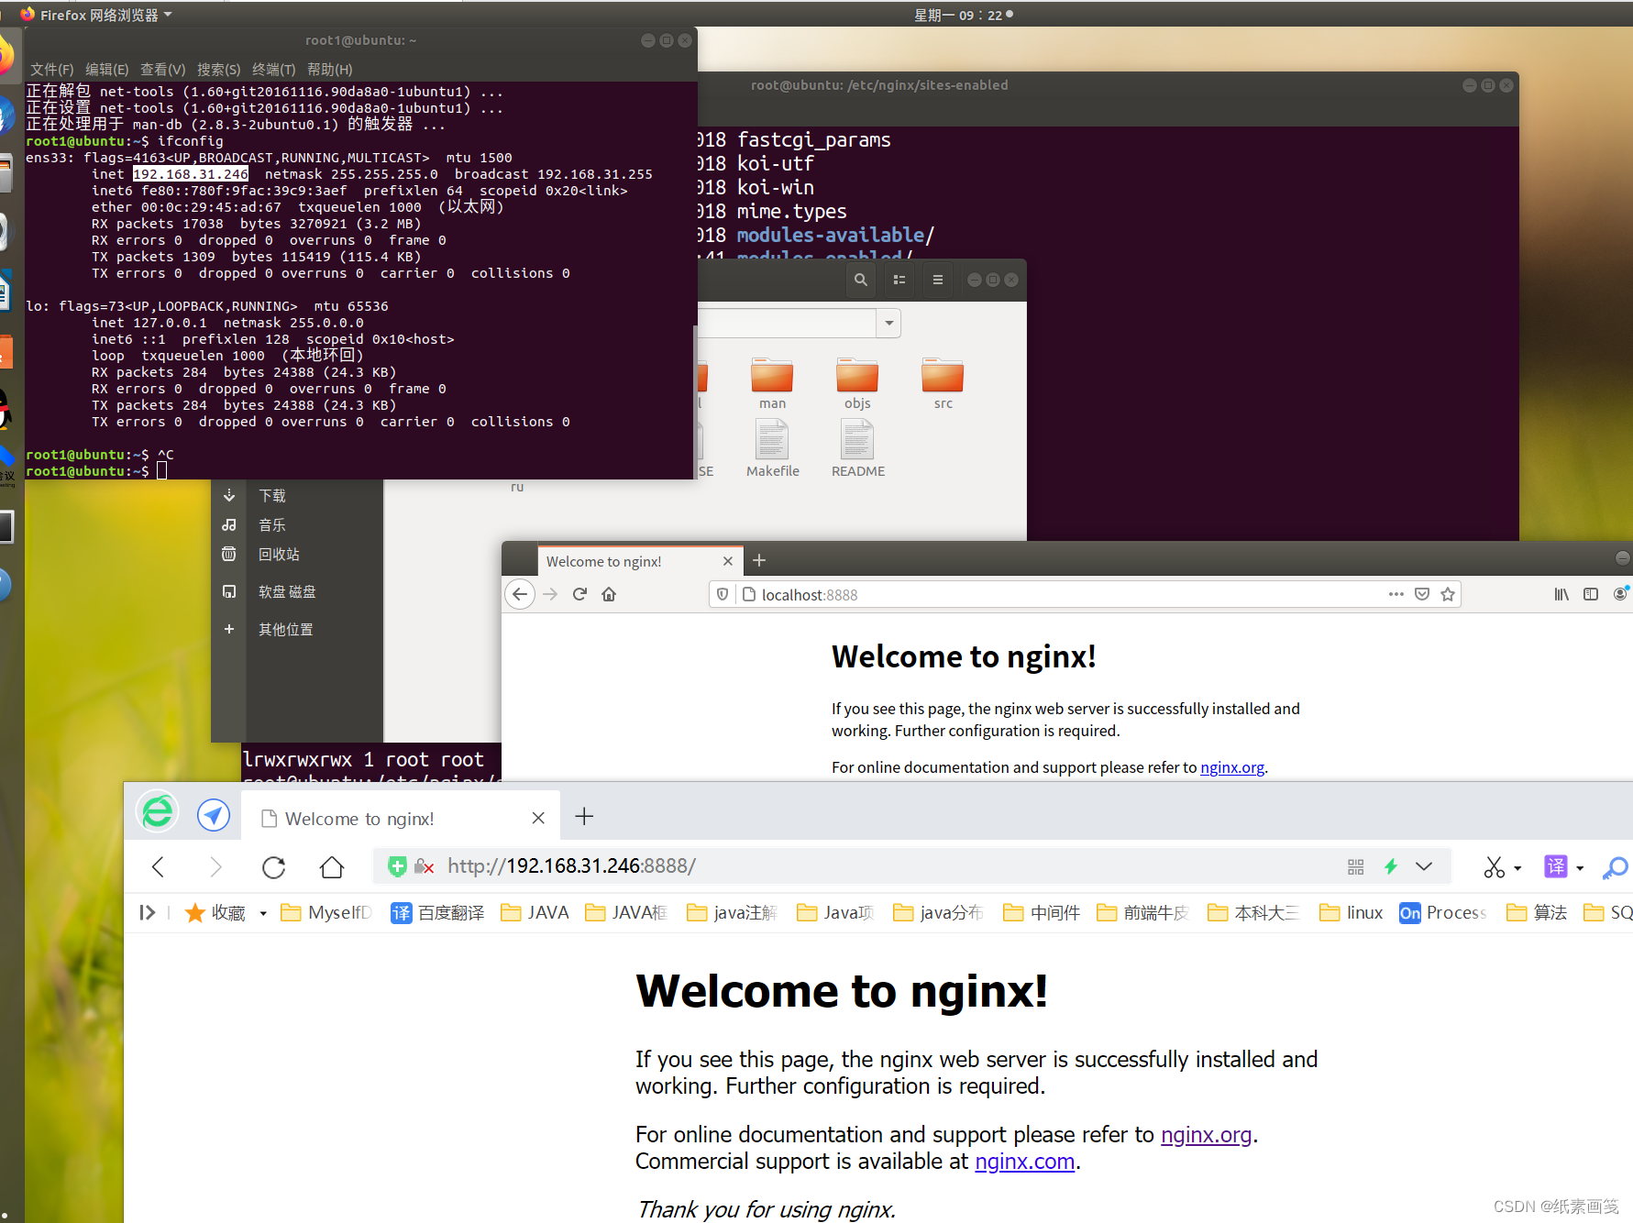Close the 360 browser nginx tab
The height and width of the screenshot is (1223, 1633).
[538, 818]
